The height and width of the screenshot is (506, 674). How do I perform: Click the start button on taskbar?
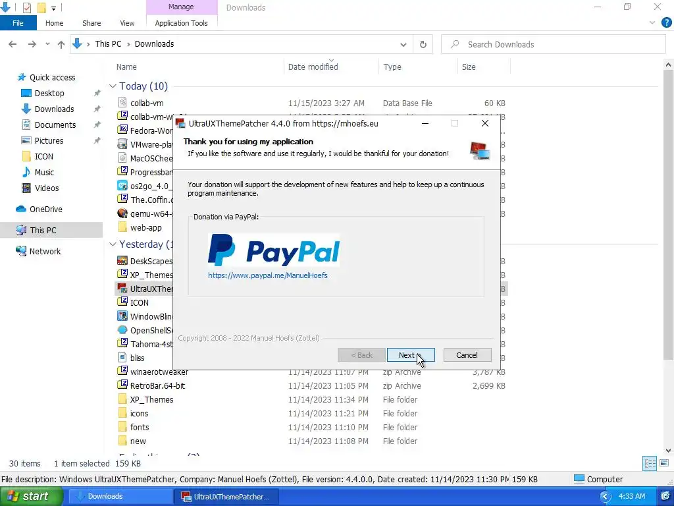tap(31, 497)
